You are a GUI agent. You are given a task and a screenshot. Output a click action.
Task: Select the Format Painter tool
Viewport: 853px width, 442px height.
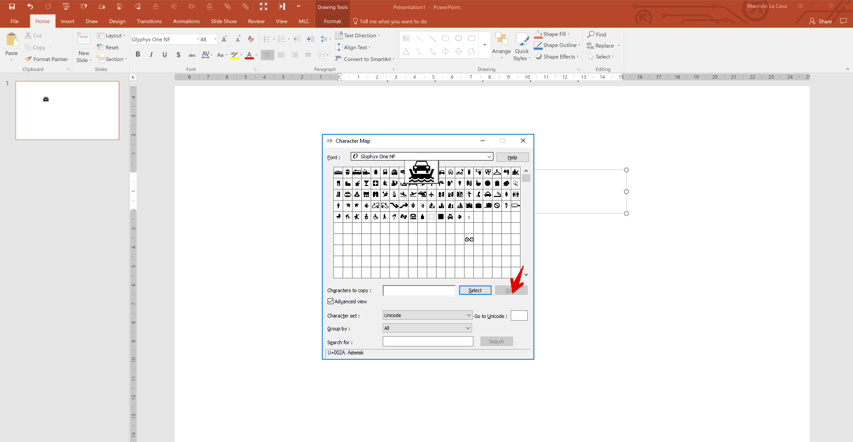tap(46, 59)
